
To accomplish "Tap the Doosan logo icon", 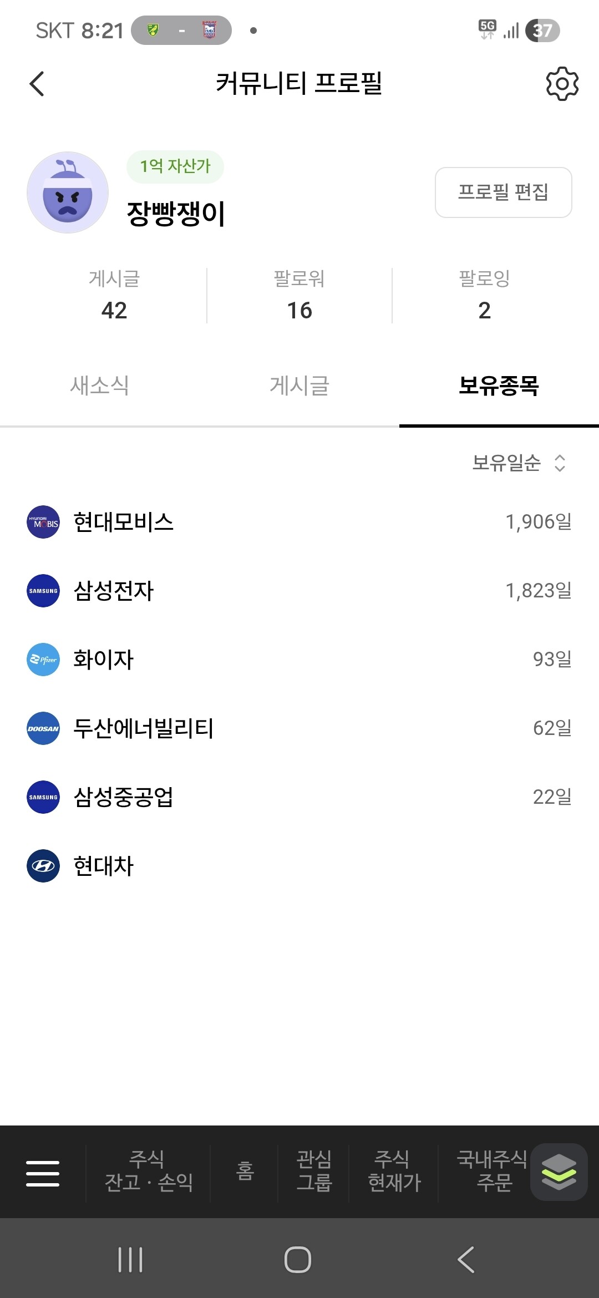I will [x=43, y=728].
